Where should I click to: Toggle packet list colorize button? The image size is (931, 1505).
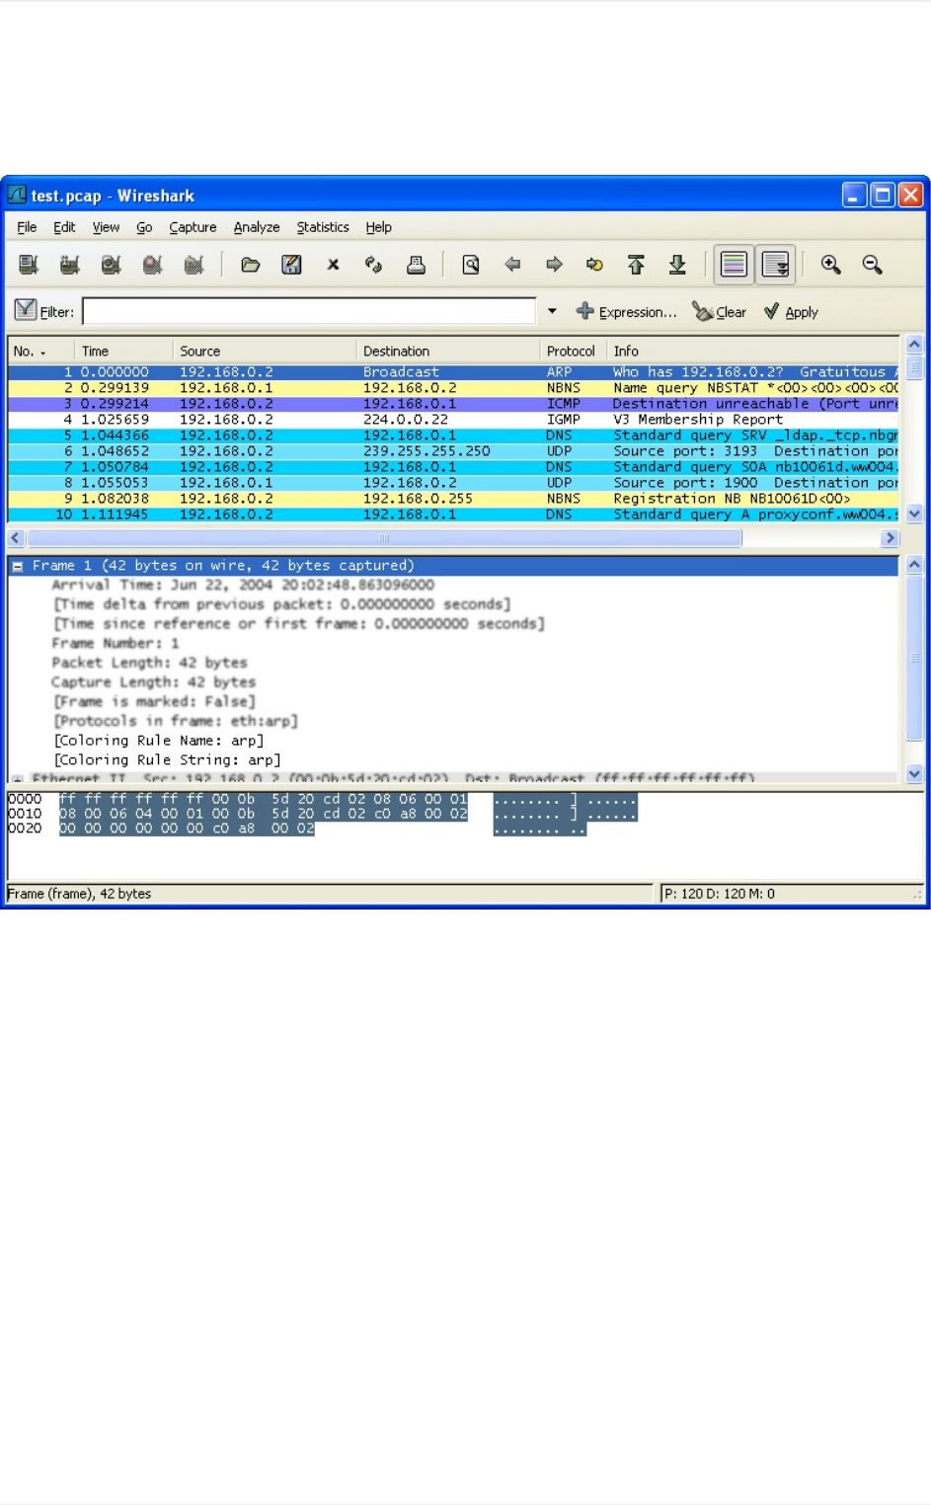pos(734,265)
